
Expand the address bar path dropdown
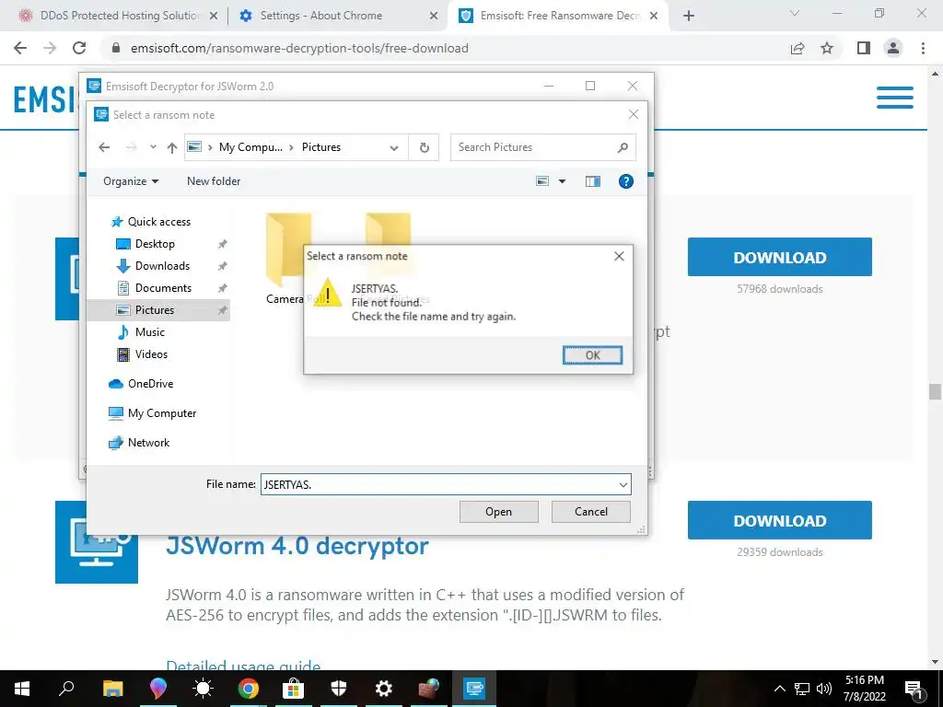pos(394,148)
